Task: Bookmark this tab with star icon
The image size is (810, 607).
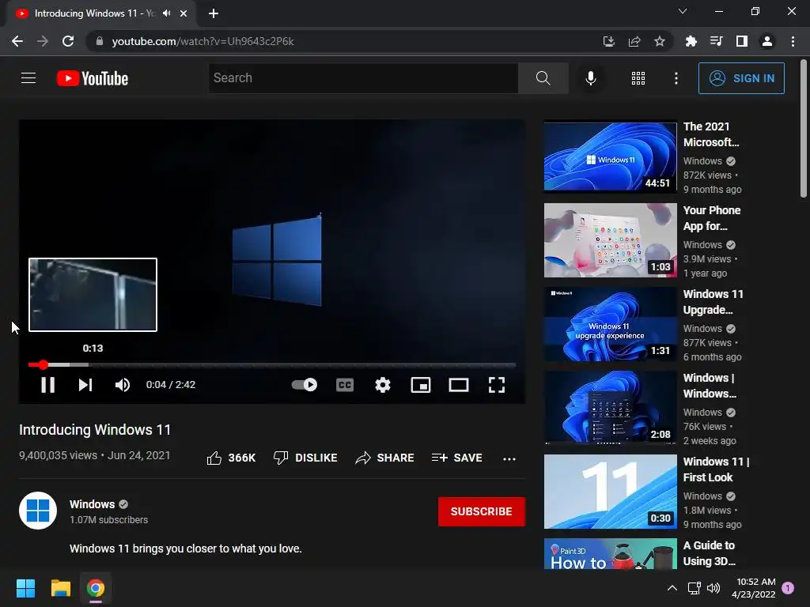Action: coord(660,41)
